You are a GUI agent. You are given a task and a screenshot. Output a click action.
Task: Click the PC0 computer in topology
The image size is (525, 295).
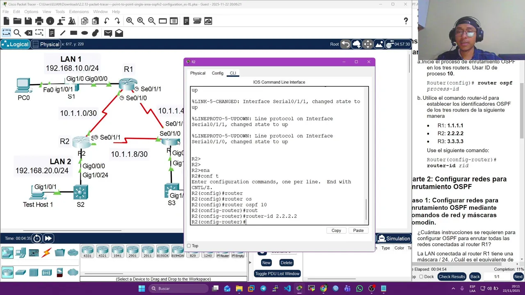click(23, 86)
